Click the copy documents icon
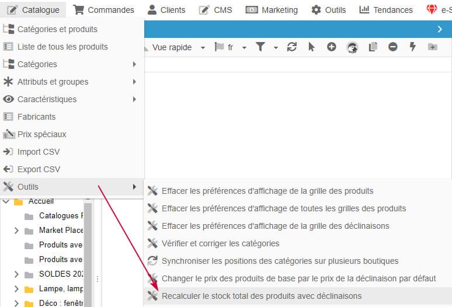The image size is (452, 307). [x=373, y=47]
